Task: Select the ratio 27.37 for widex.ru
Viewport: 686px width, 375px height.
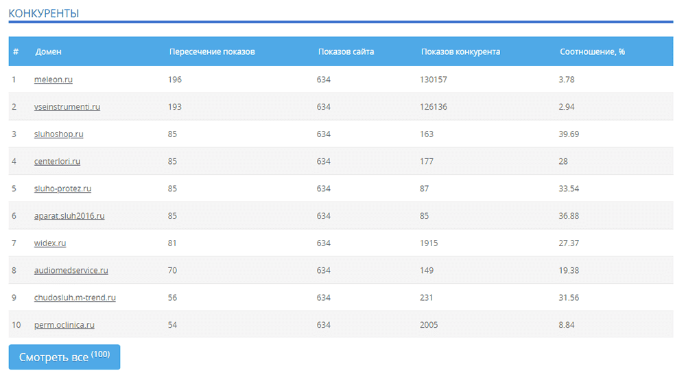Action: tap(568, 243)
